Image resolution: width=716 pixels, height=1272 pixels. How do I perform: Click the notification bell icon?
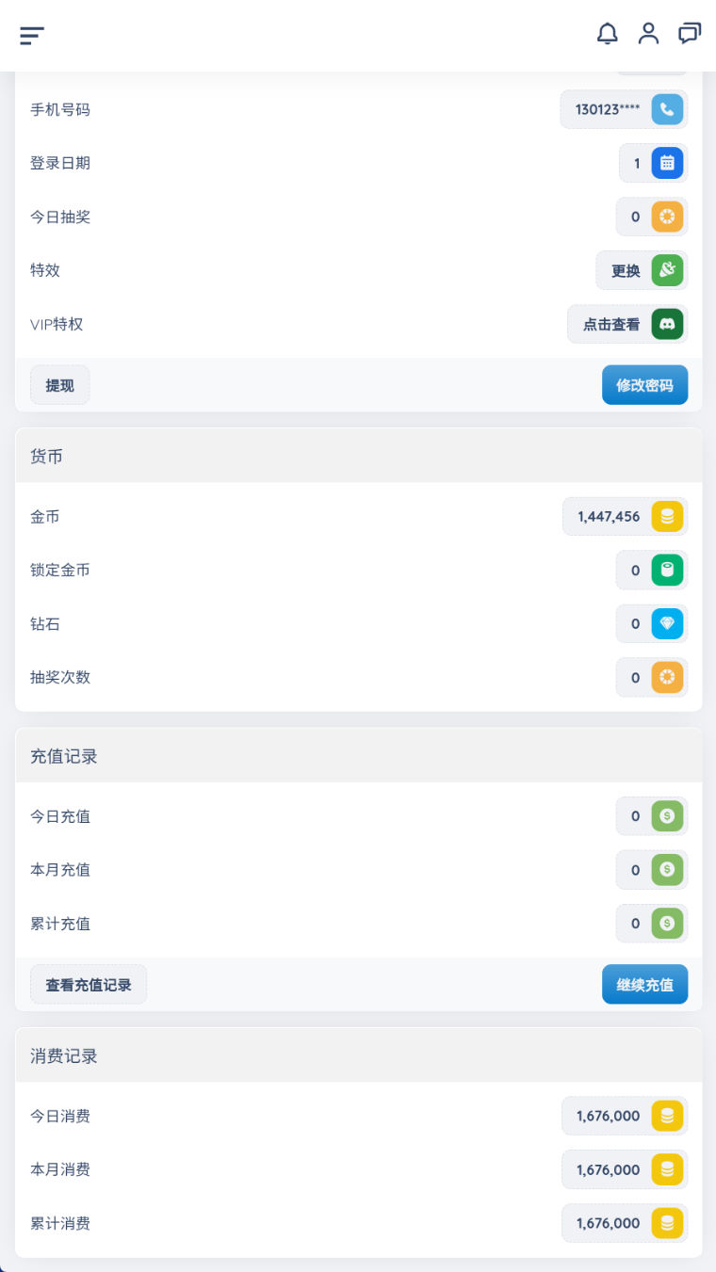(608, 35)
